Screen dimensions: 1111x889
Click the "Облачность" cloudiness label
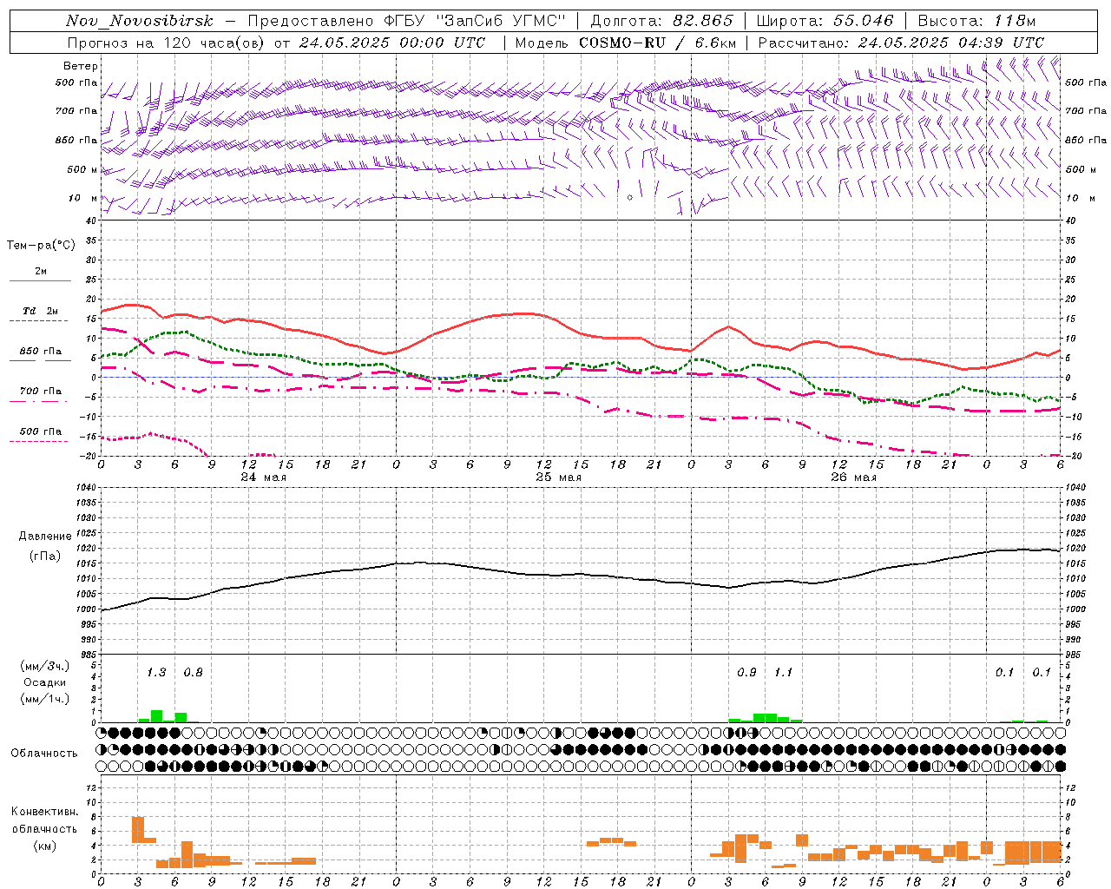pos(44,754)
